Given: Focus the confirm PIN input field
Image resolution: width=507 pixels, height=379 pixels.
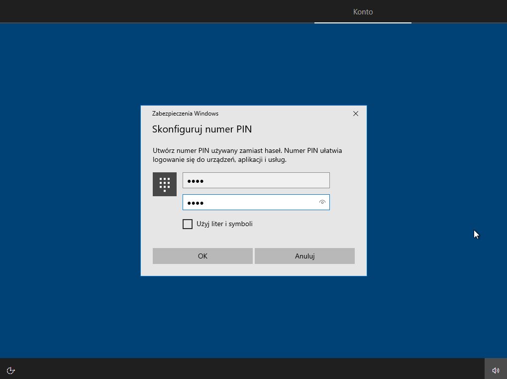Looking at the screenshot, I should point(256,202).
